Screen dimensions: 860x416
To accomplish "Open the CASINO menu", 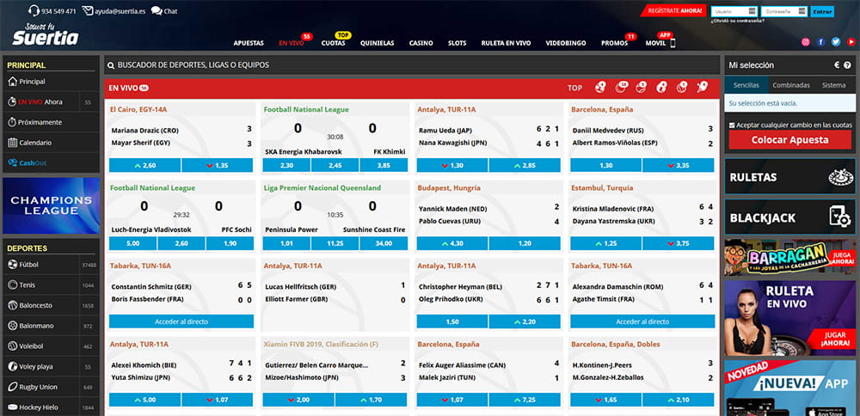I will pyautogui.click(x=421, y=43).
